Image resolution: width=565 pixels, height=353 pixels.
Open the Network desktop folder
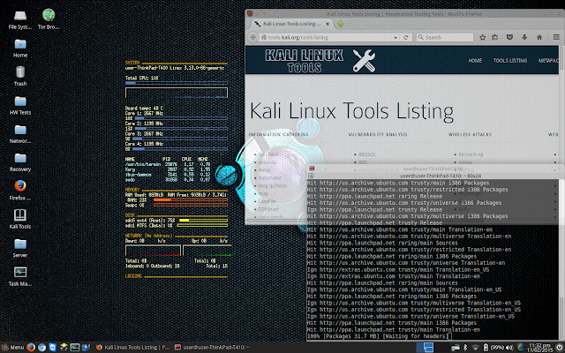click(x=20, y=133)
